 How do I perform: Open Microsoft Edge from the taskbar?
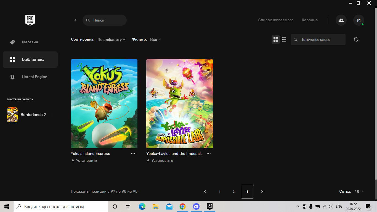pos(142,206)
